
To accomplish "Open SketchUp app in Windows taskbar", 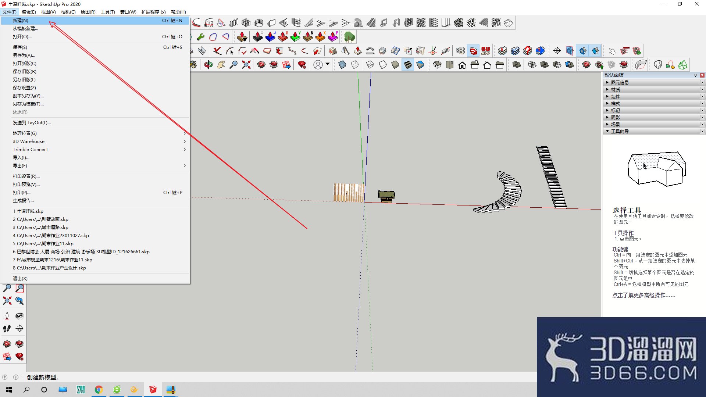I will tap(153, 389).
